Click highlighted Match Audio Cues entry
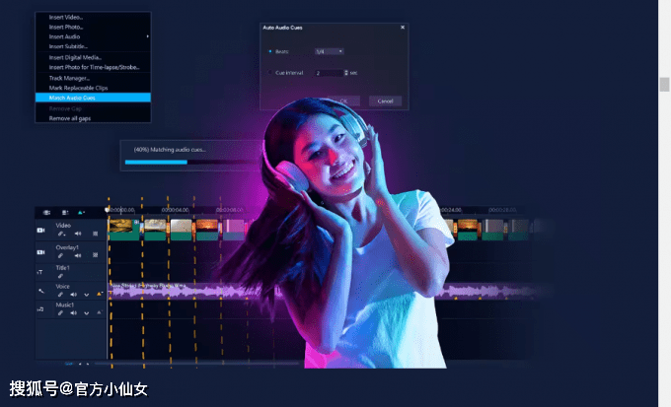 click(93, 98)
